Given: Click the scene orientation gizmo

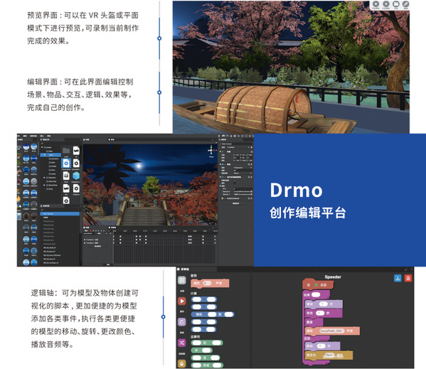Looking at the screenshot, I should click(211, 151).
